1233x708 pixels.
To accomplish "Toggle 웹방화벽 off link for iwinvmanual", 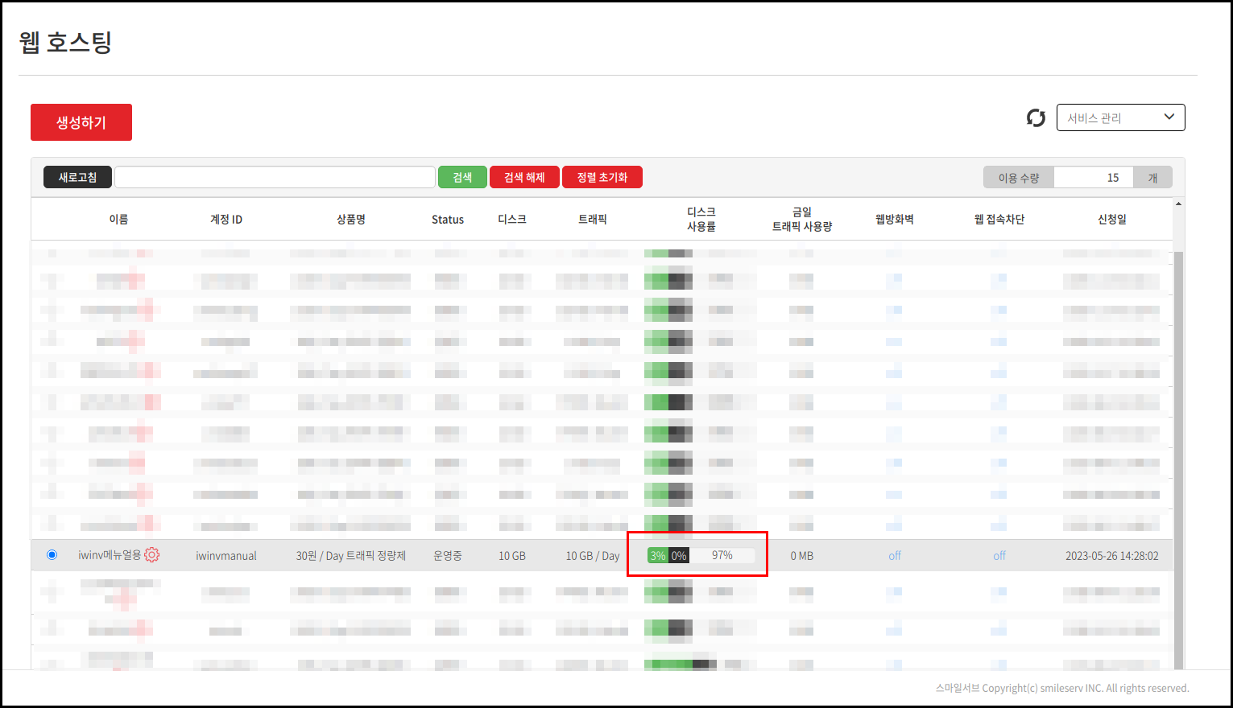I will coord(895,556).
